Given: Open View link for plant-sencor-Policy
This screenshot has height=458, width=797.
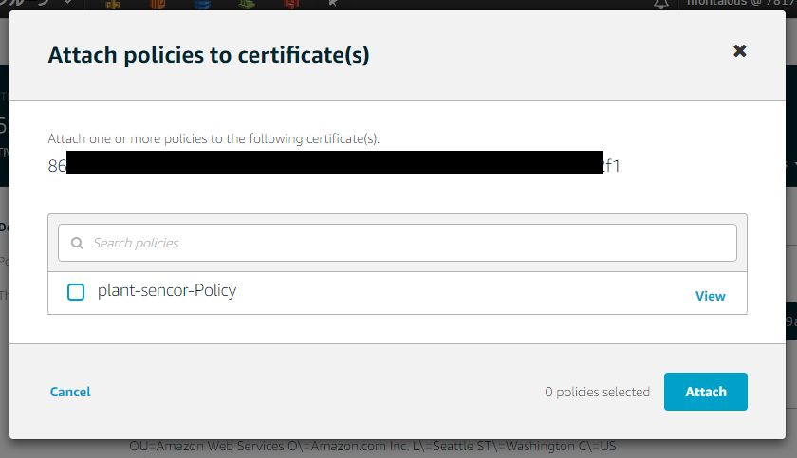Looking at the screenshot, I should 710,296.
